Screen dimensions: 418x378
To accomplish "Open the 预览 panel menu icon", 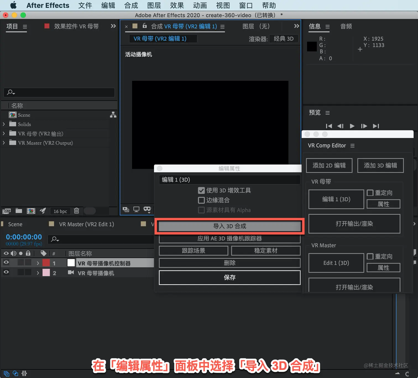I will tap(328, 113).
